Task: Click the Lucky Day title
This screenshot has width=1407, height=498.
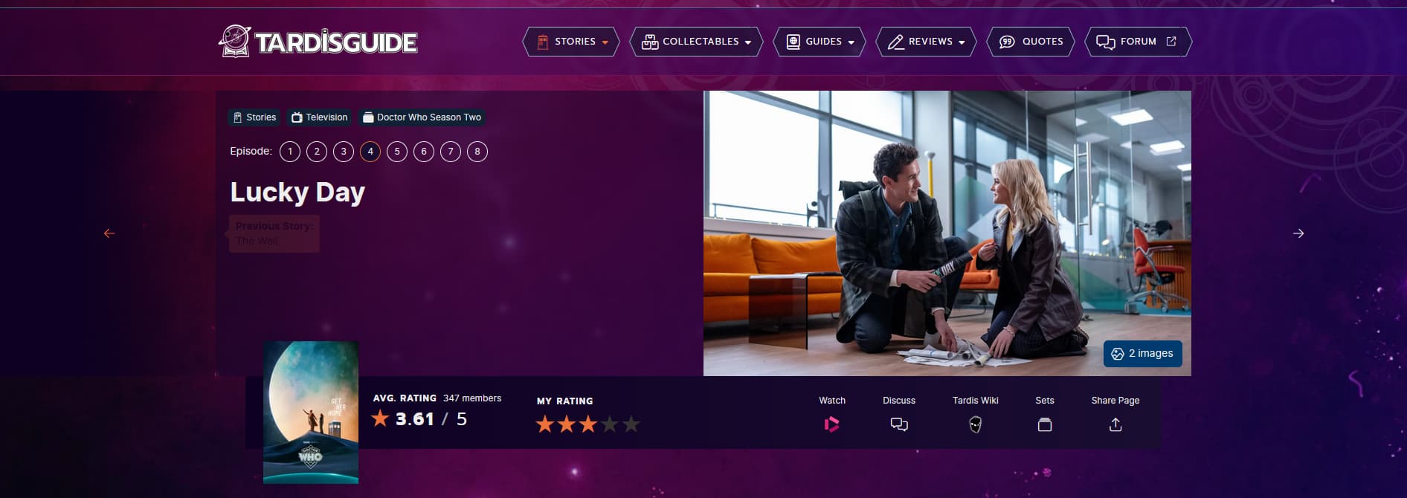Action: 297,193
